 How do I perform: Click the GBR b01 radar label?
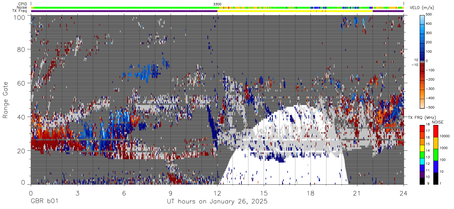[x=44, y=202]
